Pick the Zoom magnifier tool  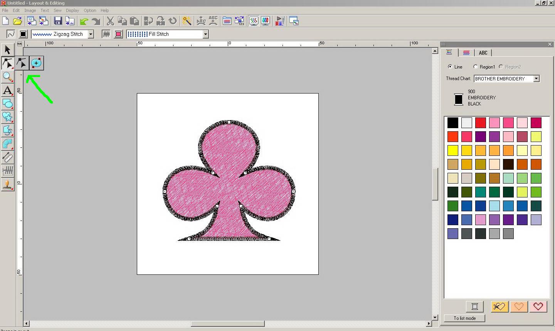[7, 77]
